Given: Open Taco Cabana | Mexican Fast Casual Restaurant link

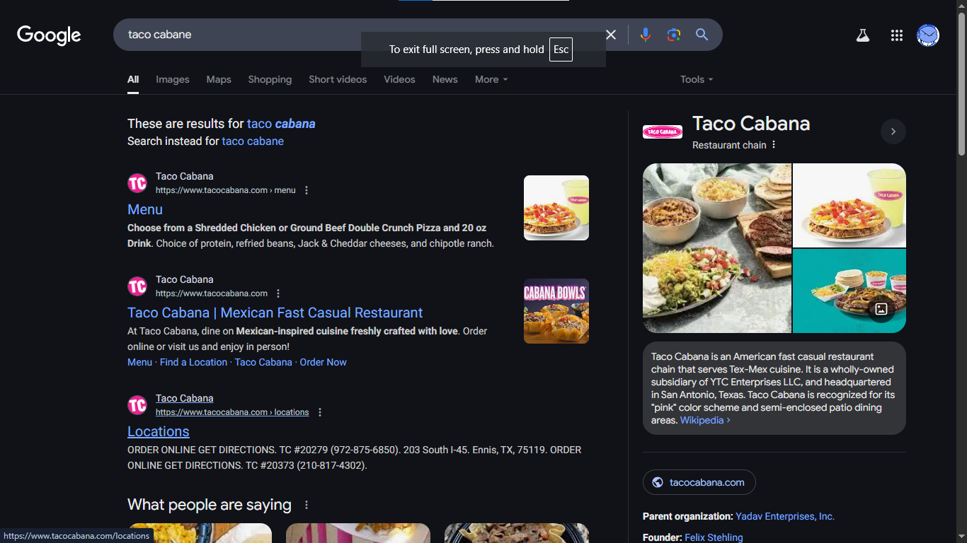Looking at the screenshot, I should coord(275,313).
